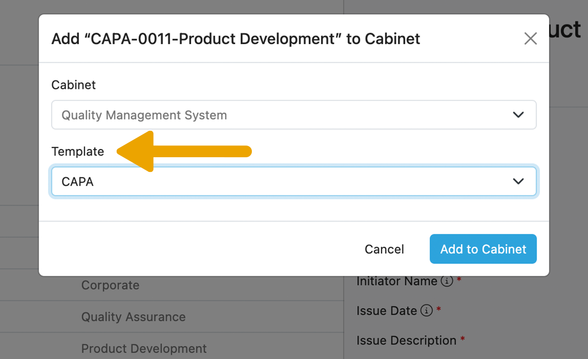Click the red asterisk after Issue Description

pos(463,339)
